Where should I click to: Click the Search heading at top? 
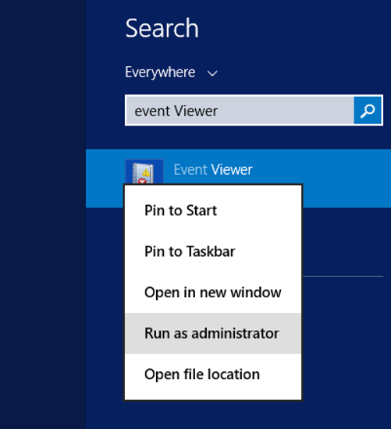[x=162, y=28]
